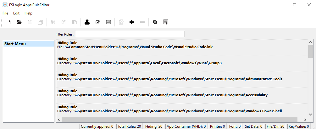Viewport: 316px width, 129px height.
Task: Click the Save As icon
Action: [40, 22]
